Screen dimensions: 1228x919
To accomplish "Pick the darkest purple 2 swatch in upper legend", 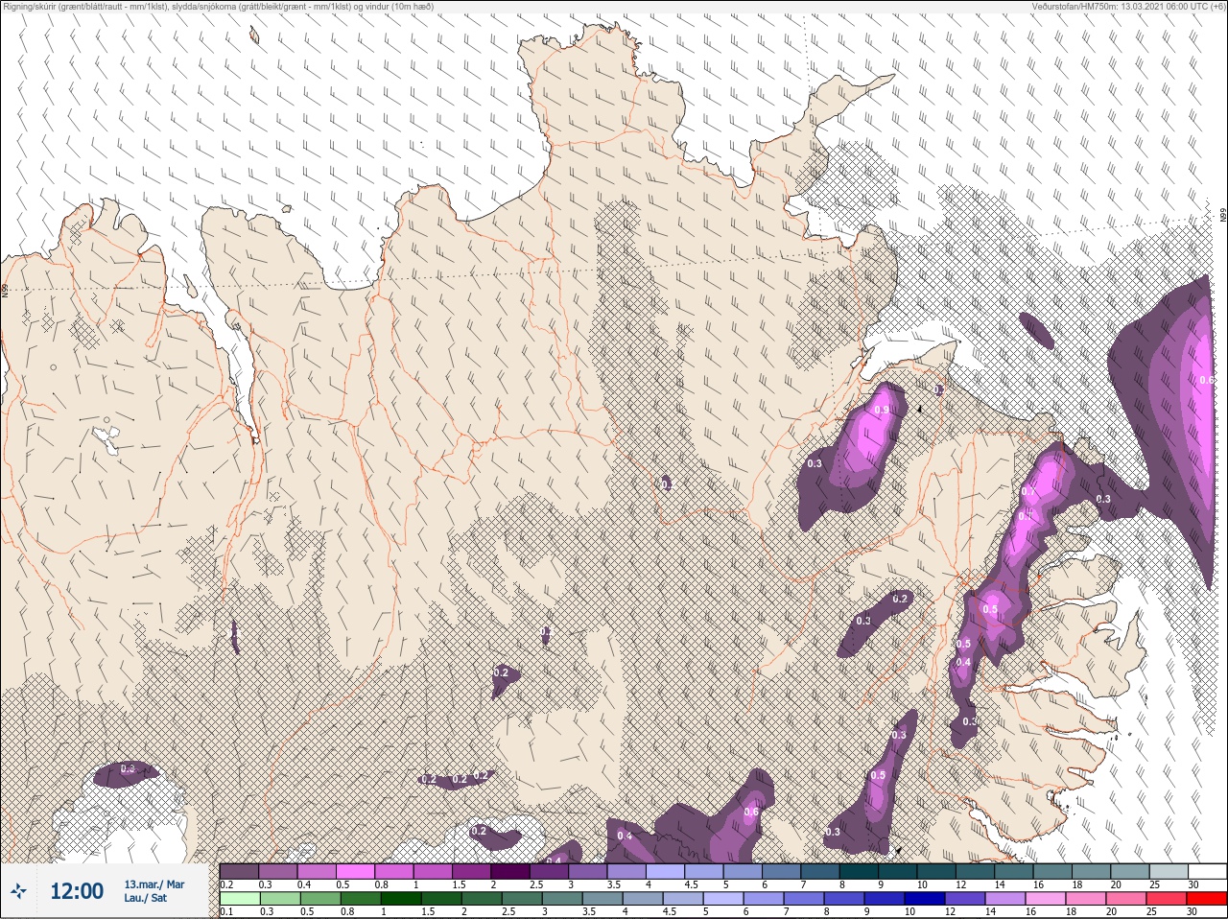I will coord(510,871).
